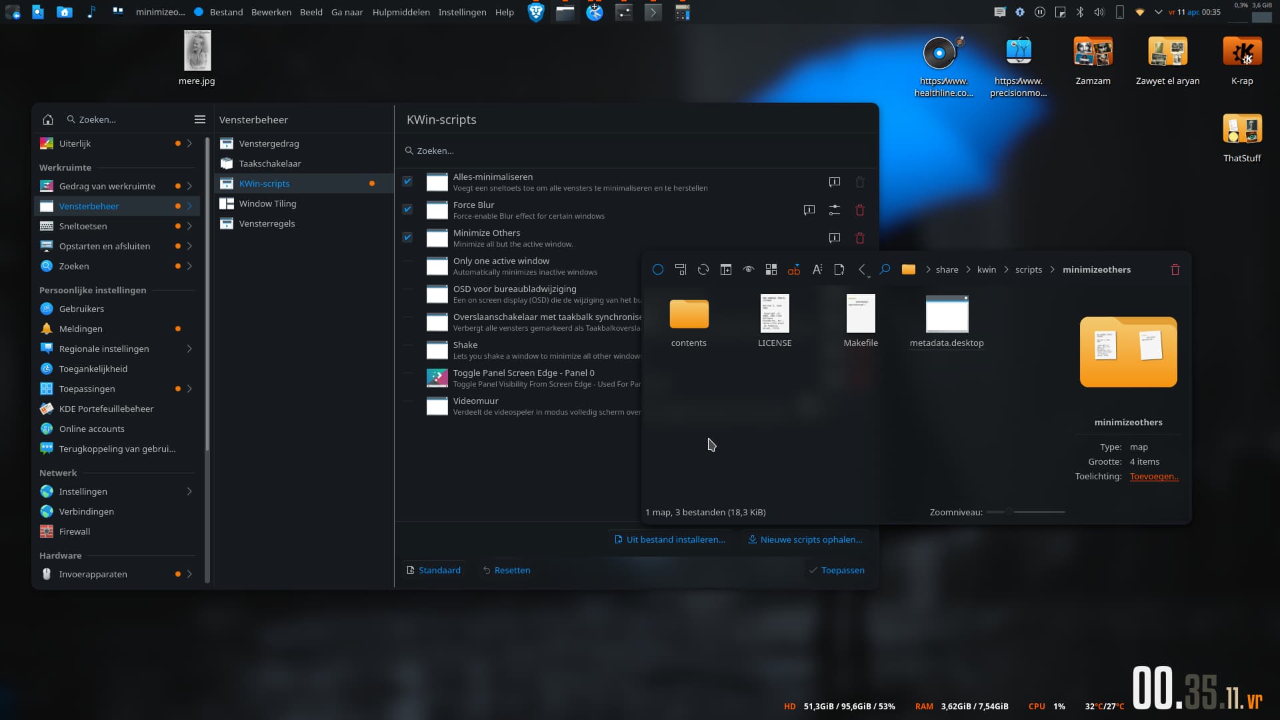The image size is (1280, 720).
Task: Expand the Uiterlijk category arrow
Action: pos(189,143)
